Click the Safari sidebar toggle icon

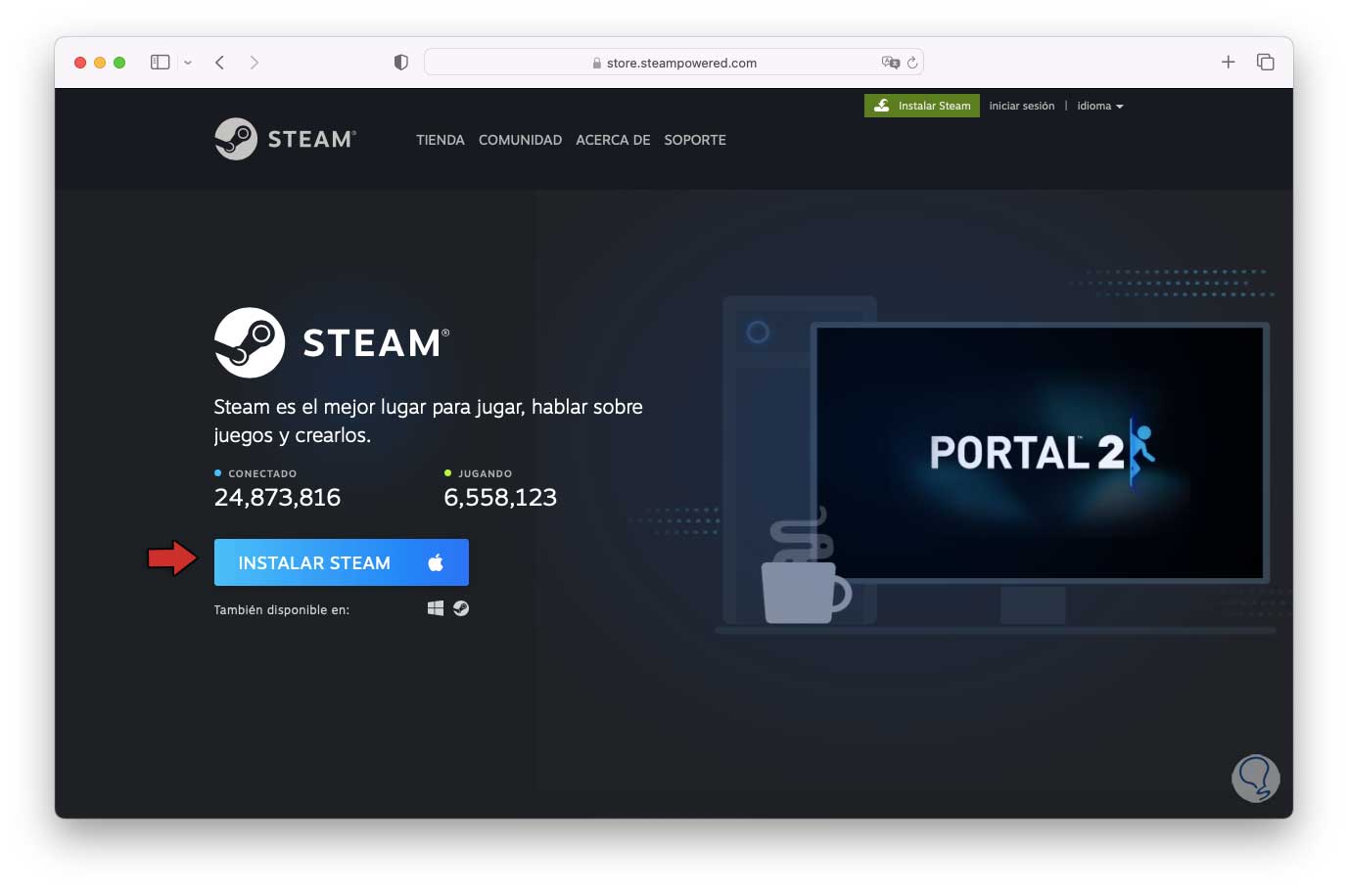click(161, 63)
